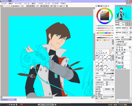
Task: Zoom in with navigator plus button
Action: tap(128, 23)
